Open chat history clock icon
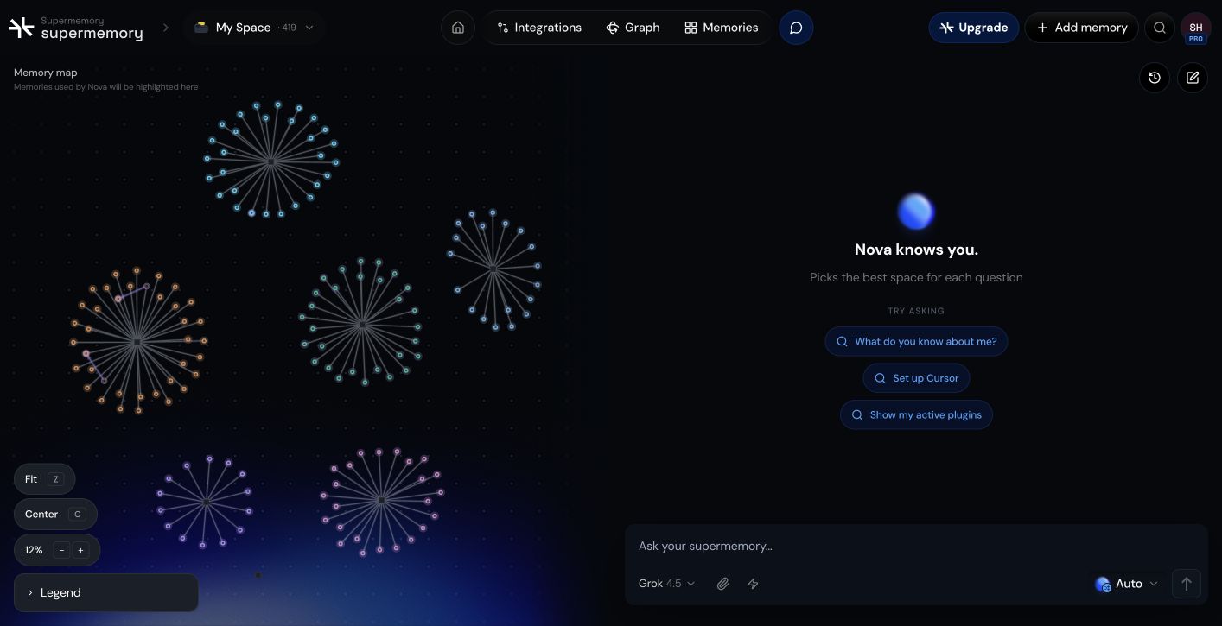 [1155, 78]
